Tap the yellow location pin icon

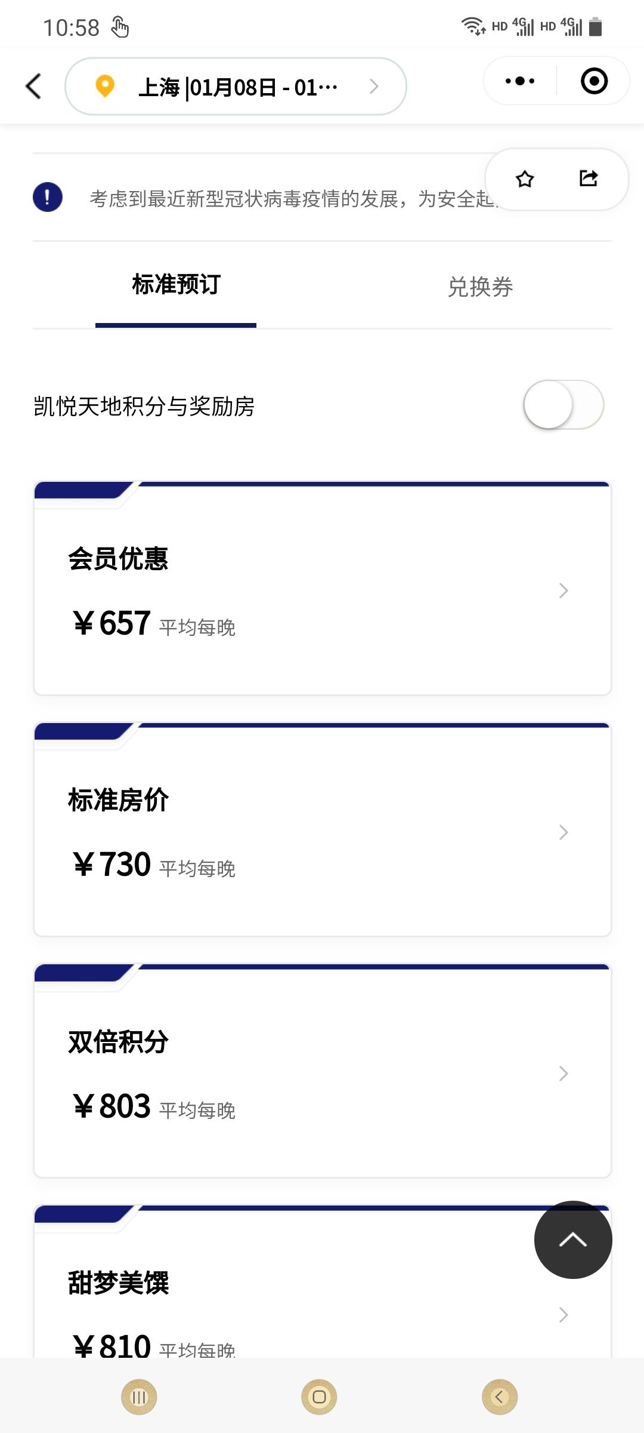tap(105, 86)
